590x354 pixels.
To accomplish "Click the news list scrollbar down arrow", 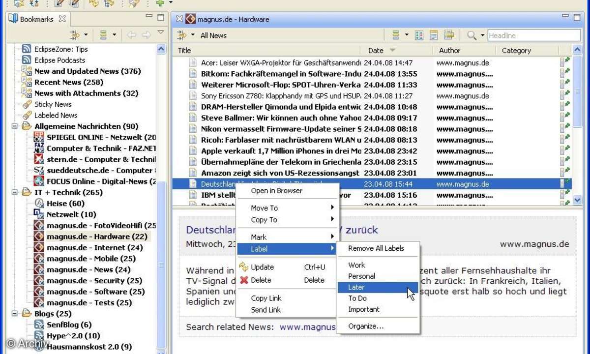I will coord(578,200).
